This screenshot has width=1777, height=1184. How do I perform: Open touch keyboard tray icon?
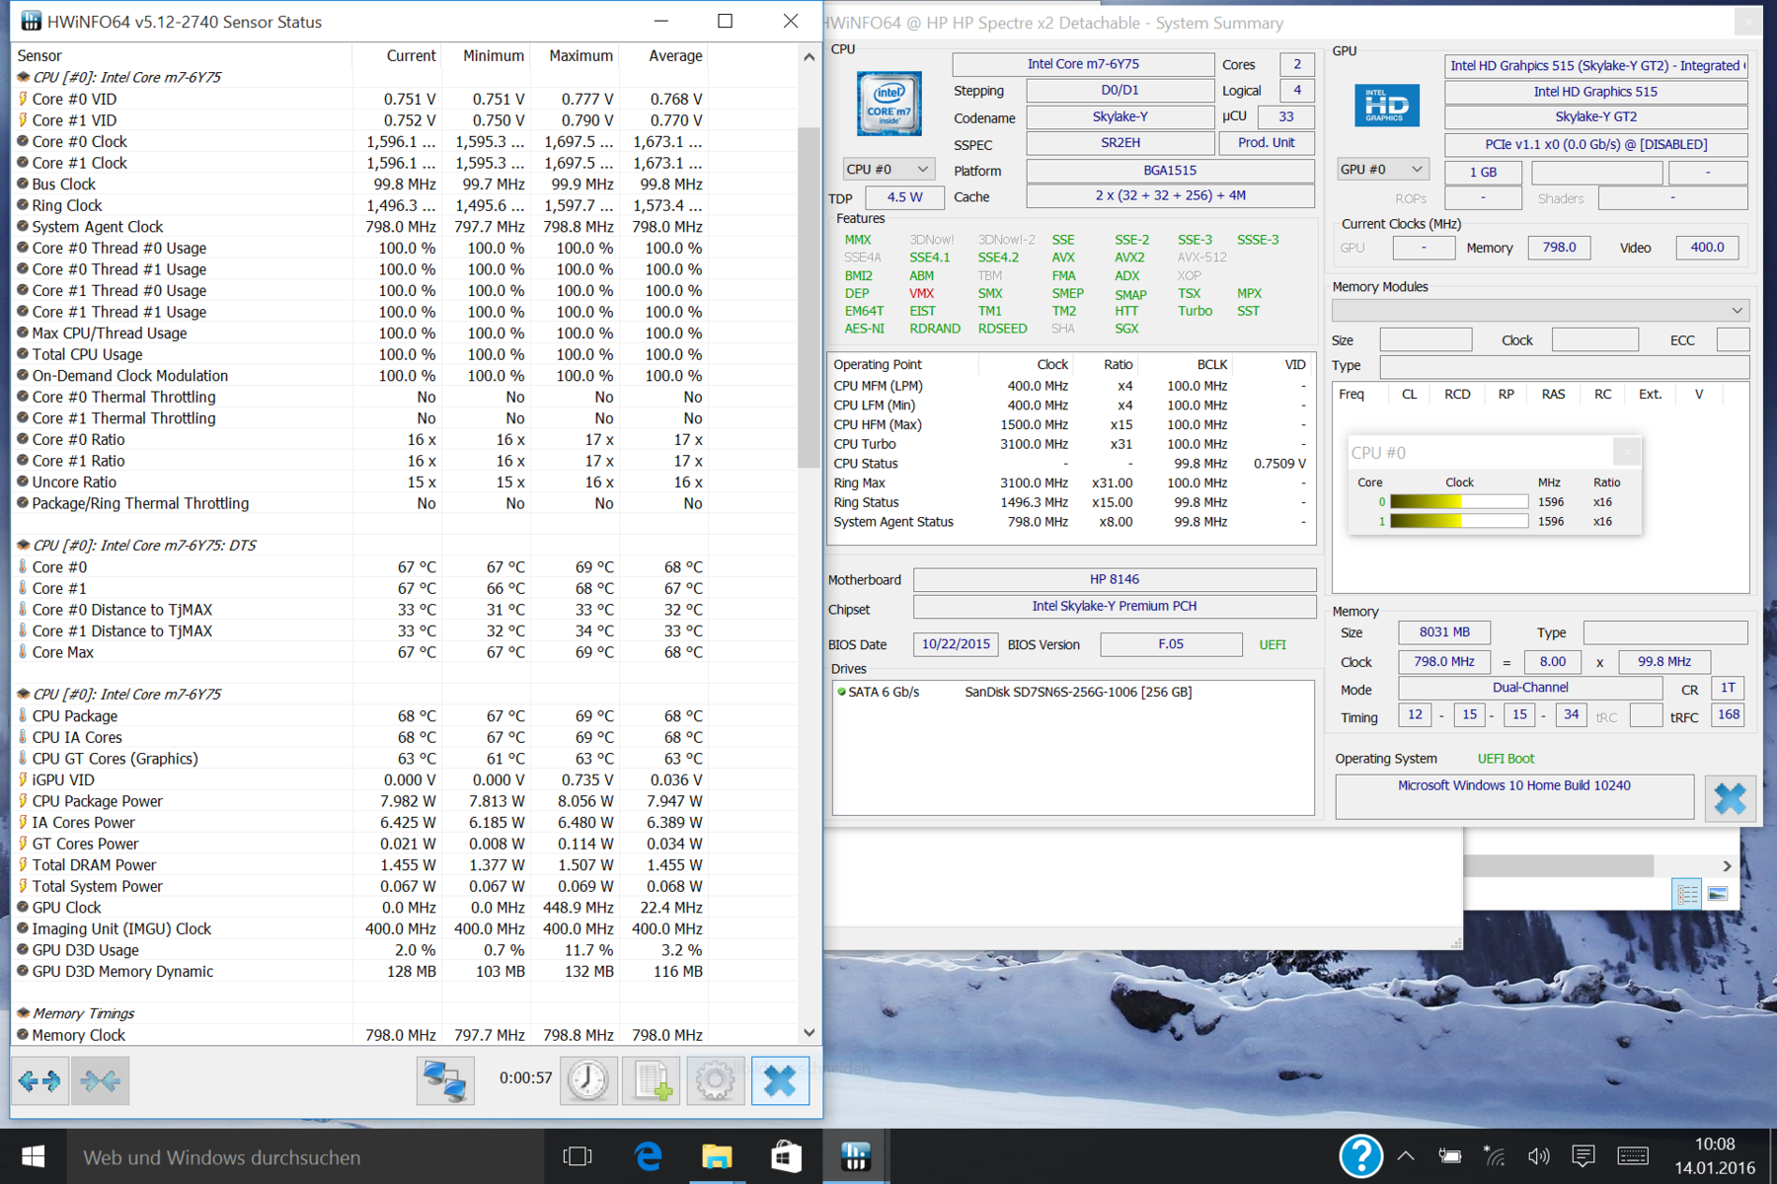coord(1633,1156)
